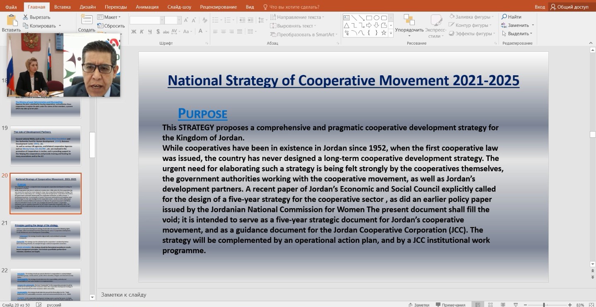Image resolution: width=596 pixels, height=307 pixels.
Task: Toggle normal view button in the status bar
Action: (x=478, y=305)
